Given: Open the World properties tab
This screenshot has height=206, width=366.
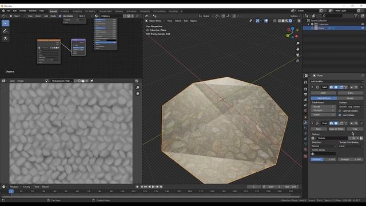Looking at the screenshot, I should (x=305, y=110).
